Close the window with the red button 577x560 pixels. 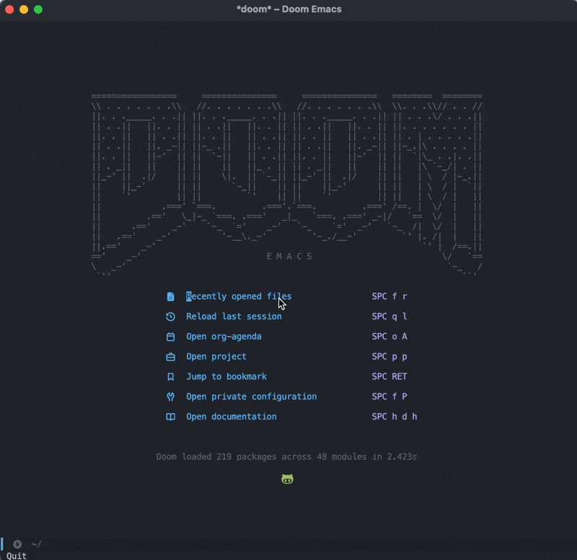pyautogui.click(x=9, y=9)
